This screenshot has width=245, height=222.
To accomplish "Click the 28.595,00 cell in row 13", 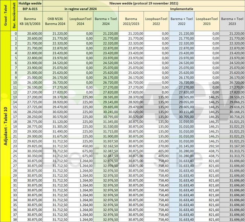I will click(x=106, y=97).
